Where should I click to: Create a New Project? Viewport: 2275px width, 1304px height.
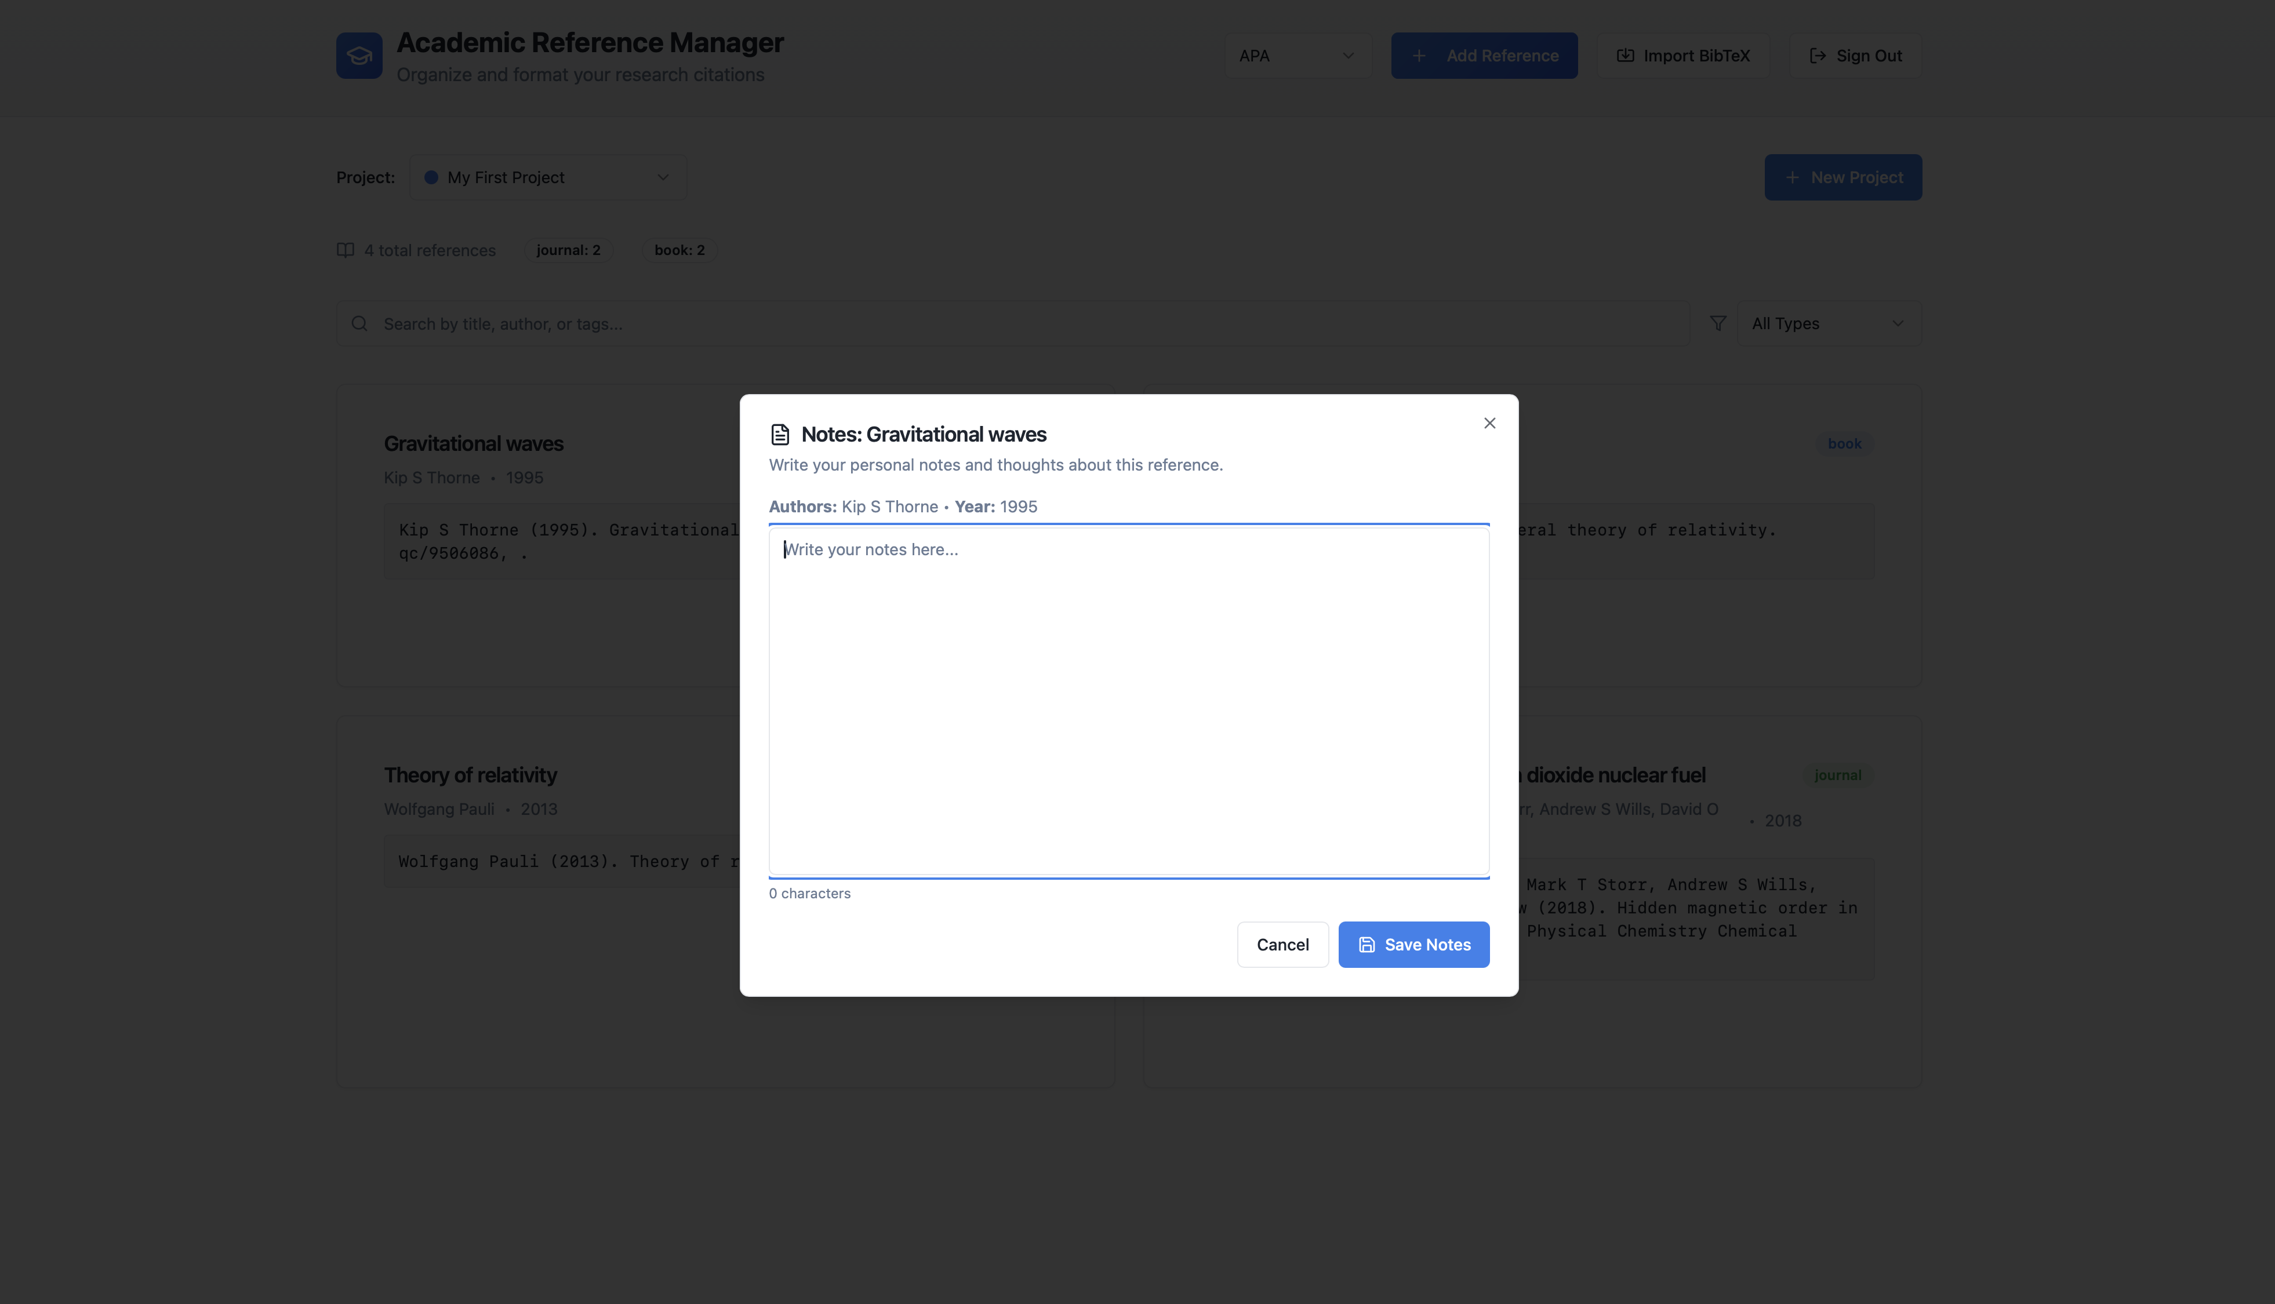pos(1842,177)
